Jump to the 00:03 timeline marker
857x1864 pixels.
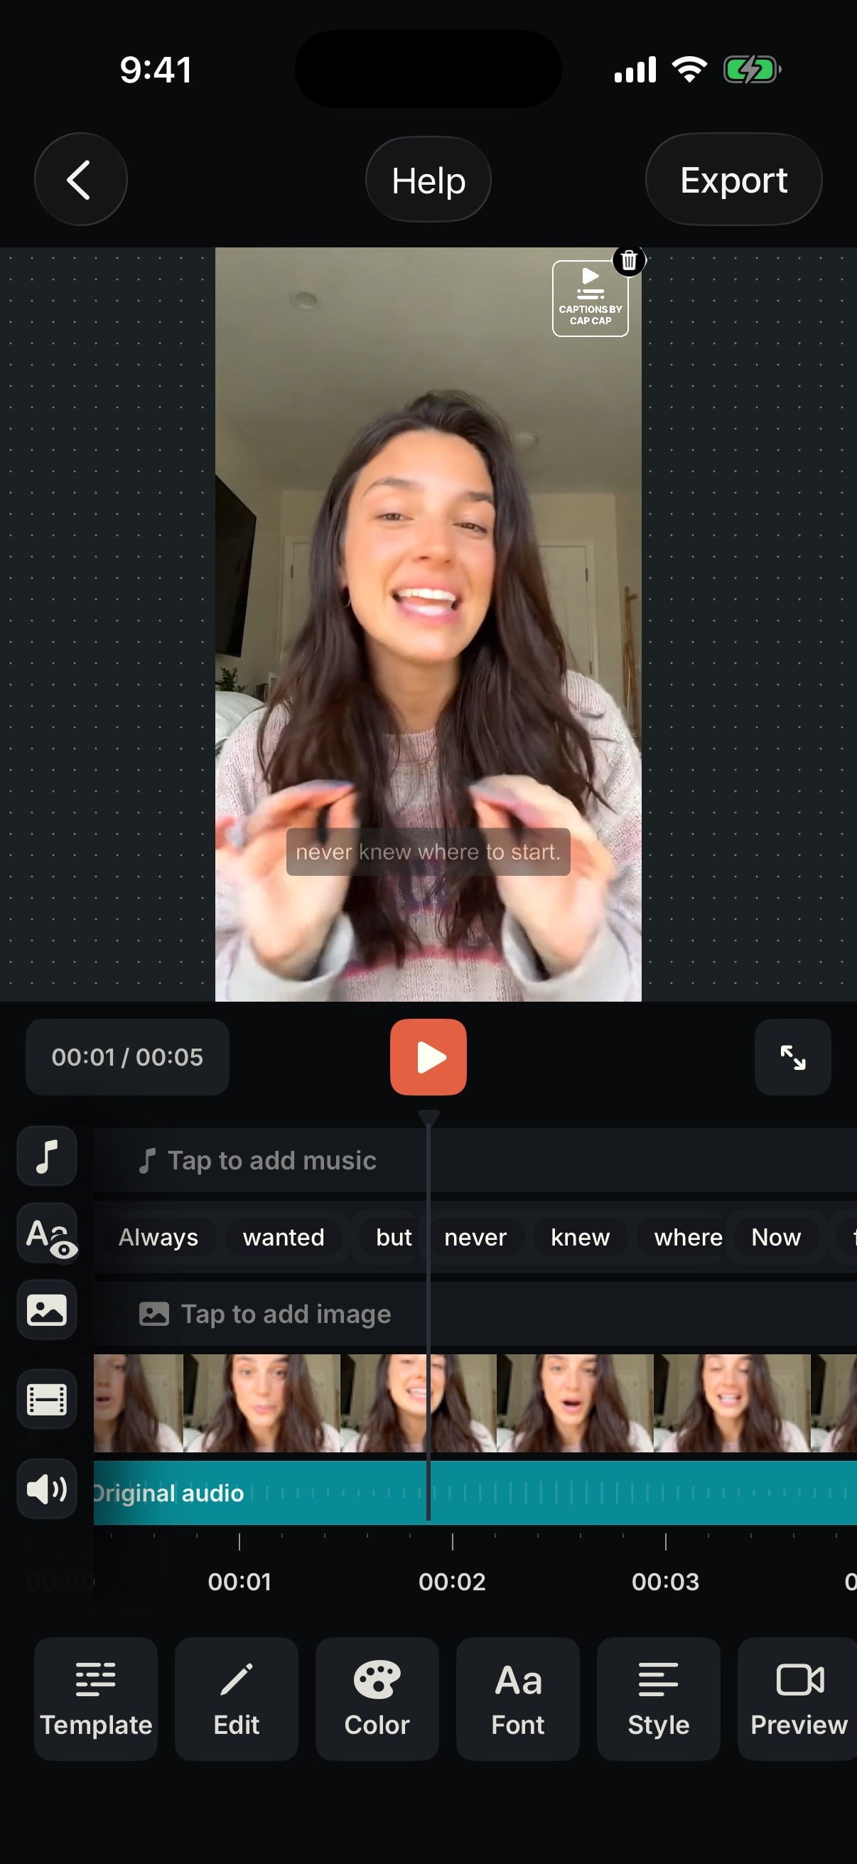click(x=665, y=1582)
